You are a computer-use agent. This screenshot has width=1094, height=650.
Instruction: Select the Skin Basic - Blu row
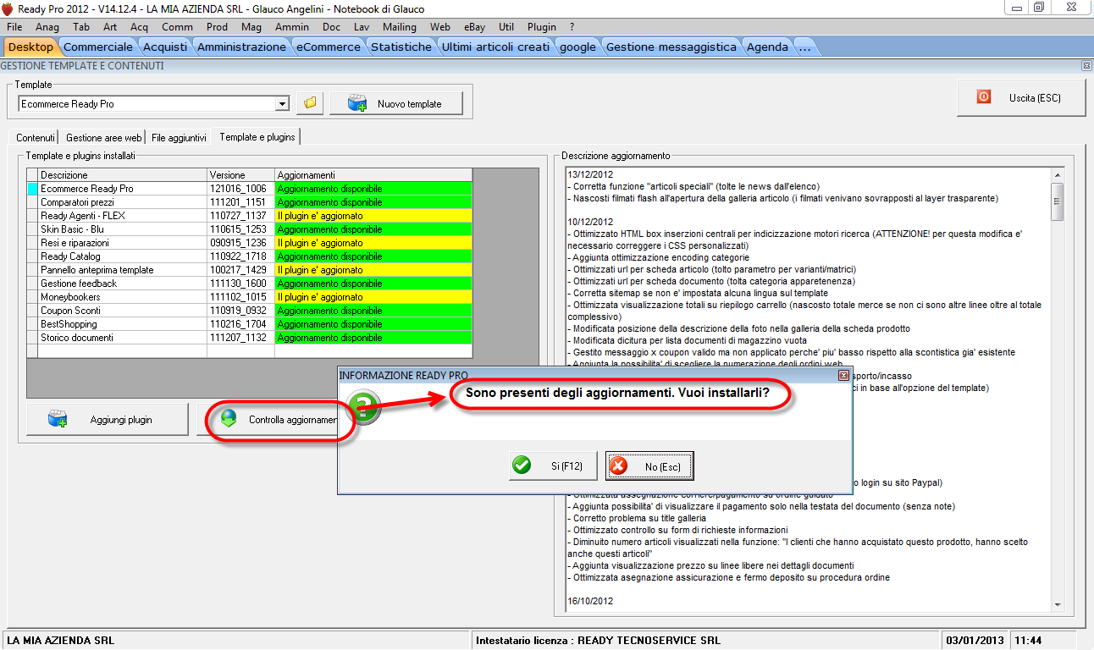(250, 229)
